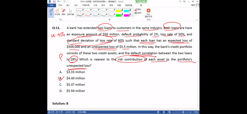Click the Undo arrow in quick access toolbar
The height and width of the screenshot is (114, 247).
click(x=59, y=2)
